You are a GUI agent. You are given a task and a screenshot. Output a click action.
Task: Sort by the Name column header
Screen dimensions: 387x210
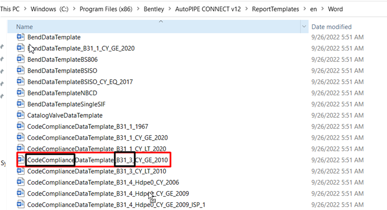pos(154,27)
